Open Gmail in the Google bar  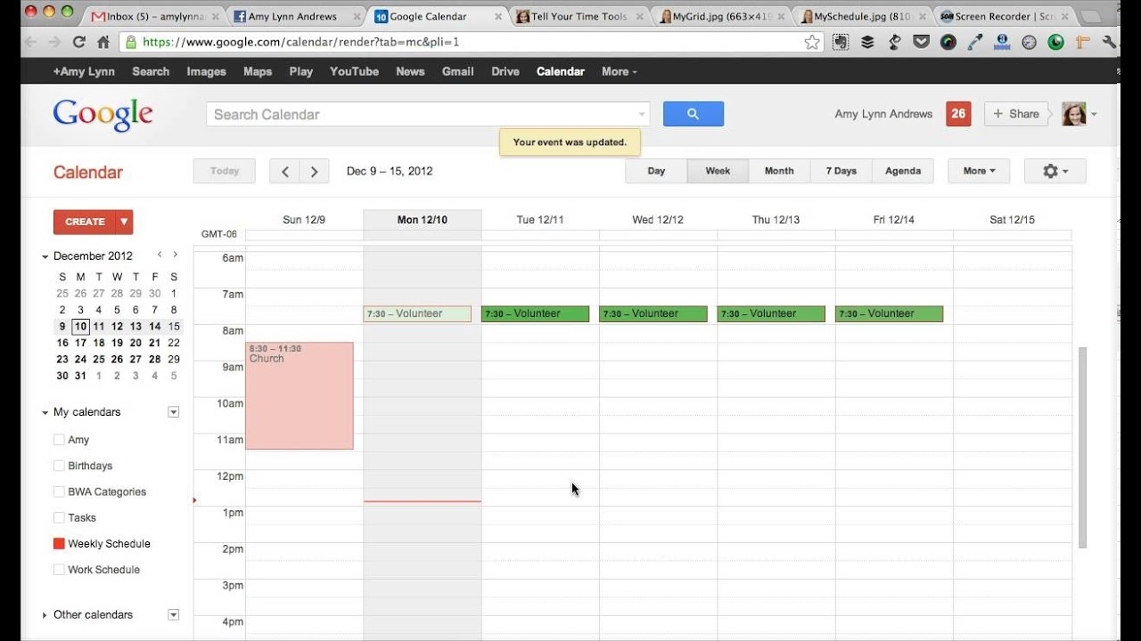(457, 71)
